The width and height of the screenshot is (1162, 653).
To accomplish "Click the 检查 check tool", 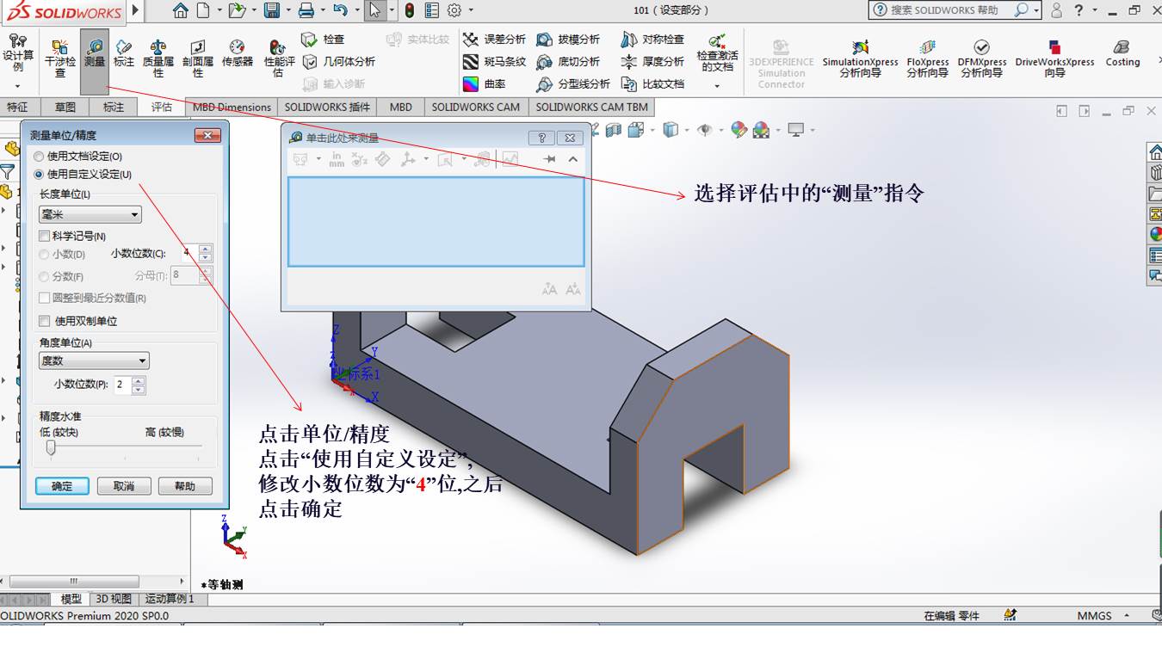I will tap(323, 40).
